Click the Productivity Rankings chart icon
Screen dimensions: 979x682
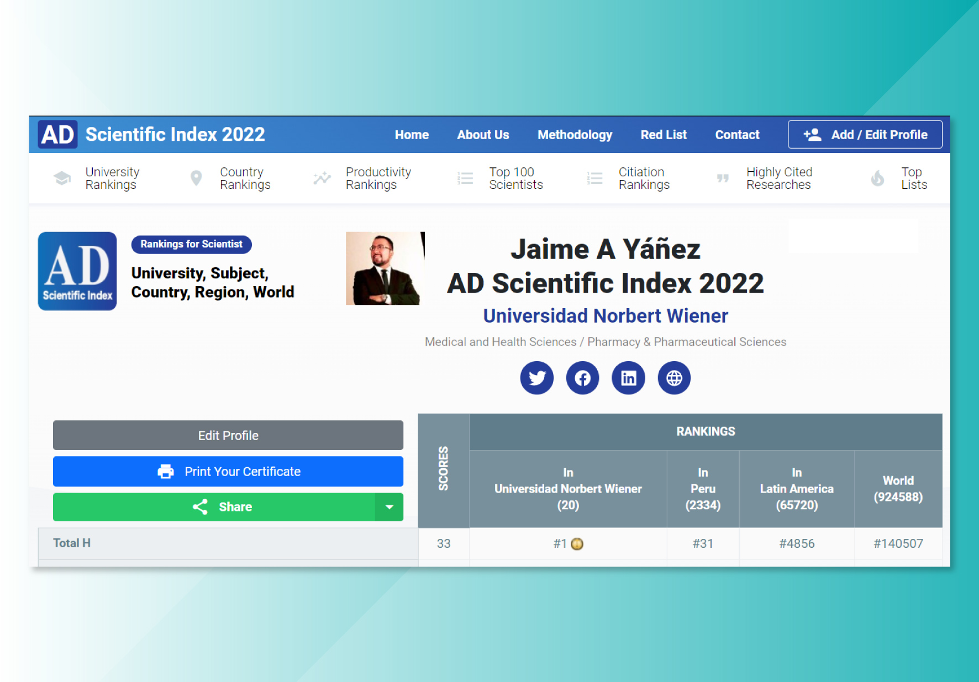tap(322, 178)
